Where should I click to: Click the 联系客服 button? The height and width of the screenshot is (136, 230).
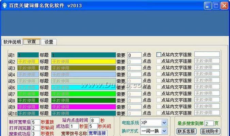(186, 131)
